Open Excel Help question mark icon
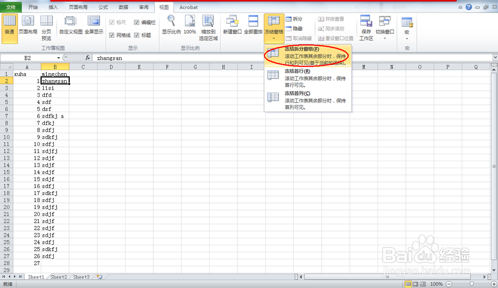The image size is (498, 288). point(469,7)
